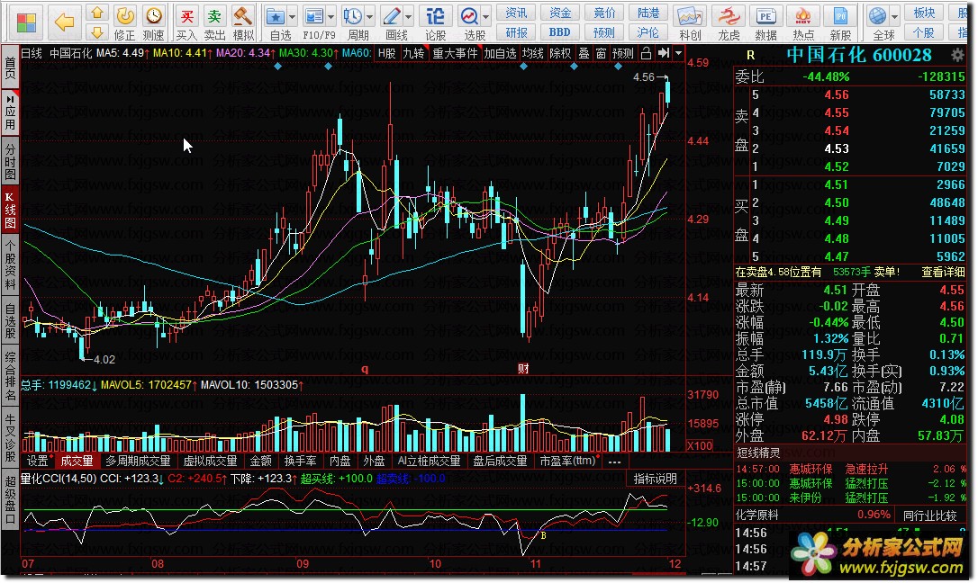
Task: Click the yellow up arrow button
Action: [96, 13]
